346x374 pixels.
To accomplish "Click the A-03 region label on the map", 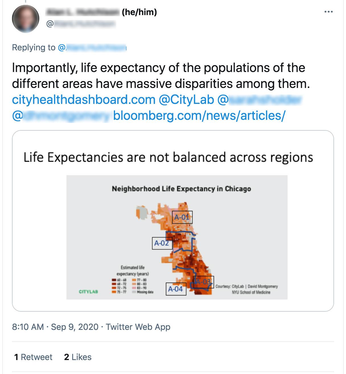I will pos(204,282).
